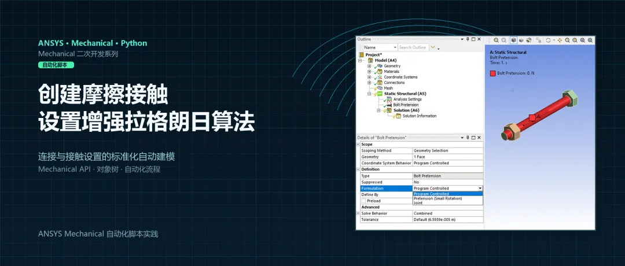Click in the Search Outline field
625x266 pixels.
pos(413,47)
